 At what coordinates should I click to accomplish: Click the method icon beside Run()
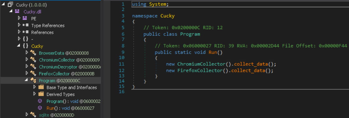[x=40, y=108]
